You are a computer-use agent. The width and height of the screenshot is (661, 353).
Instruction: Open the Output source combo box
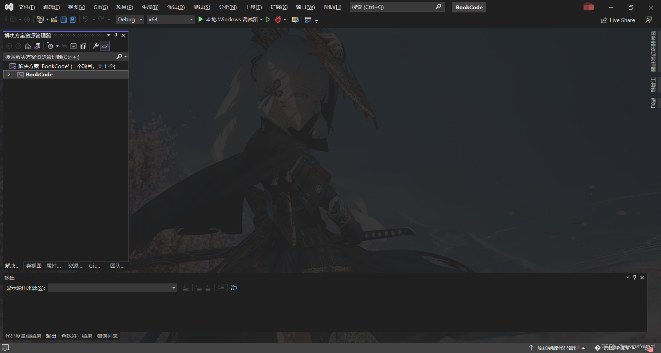[x=112, y=288]
